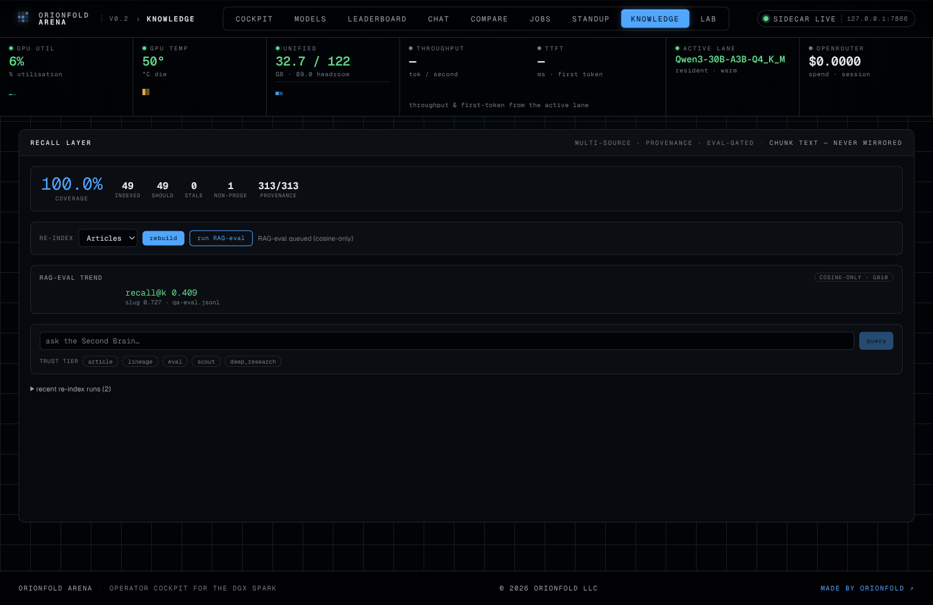Click the RAG-EVAL TREND heading
Screen dimensions: 933x605
click(x=71, y=278)
